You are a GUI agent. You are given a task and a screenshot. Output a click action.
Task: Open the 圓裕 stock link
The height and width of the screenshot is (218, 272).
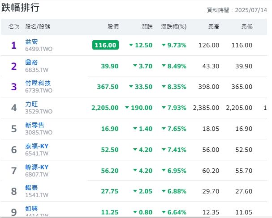tap(31, 63)
